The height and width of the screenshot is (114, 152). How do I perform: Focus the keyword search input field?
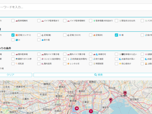(x=76, y=7)
